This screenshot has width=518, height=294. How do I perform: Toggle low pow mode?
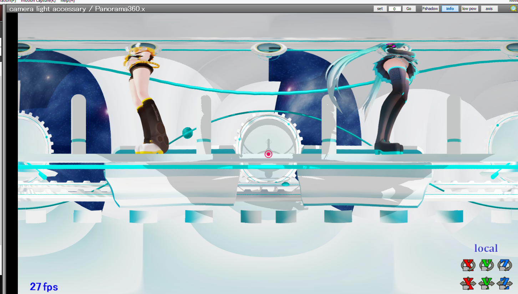pyautogui.click(x=469, y=9)
